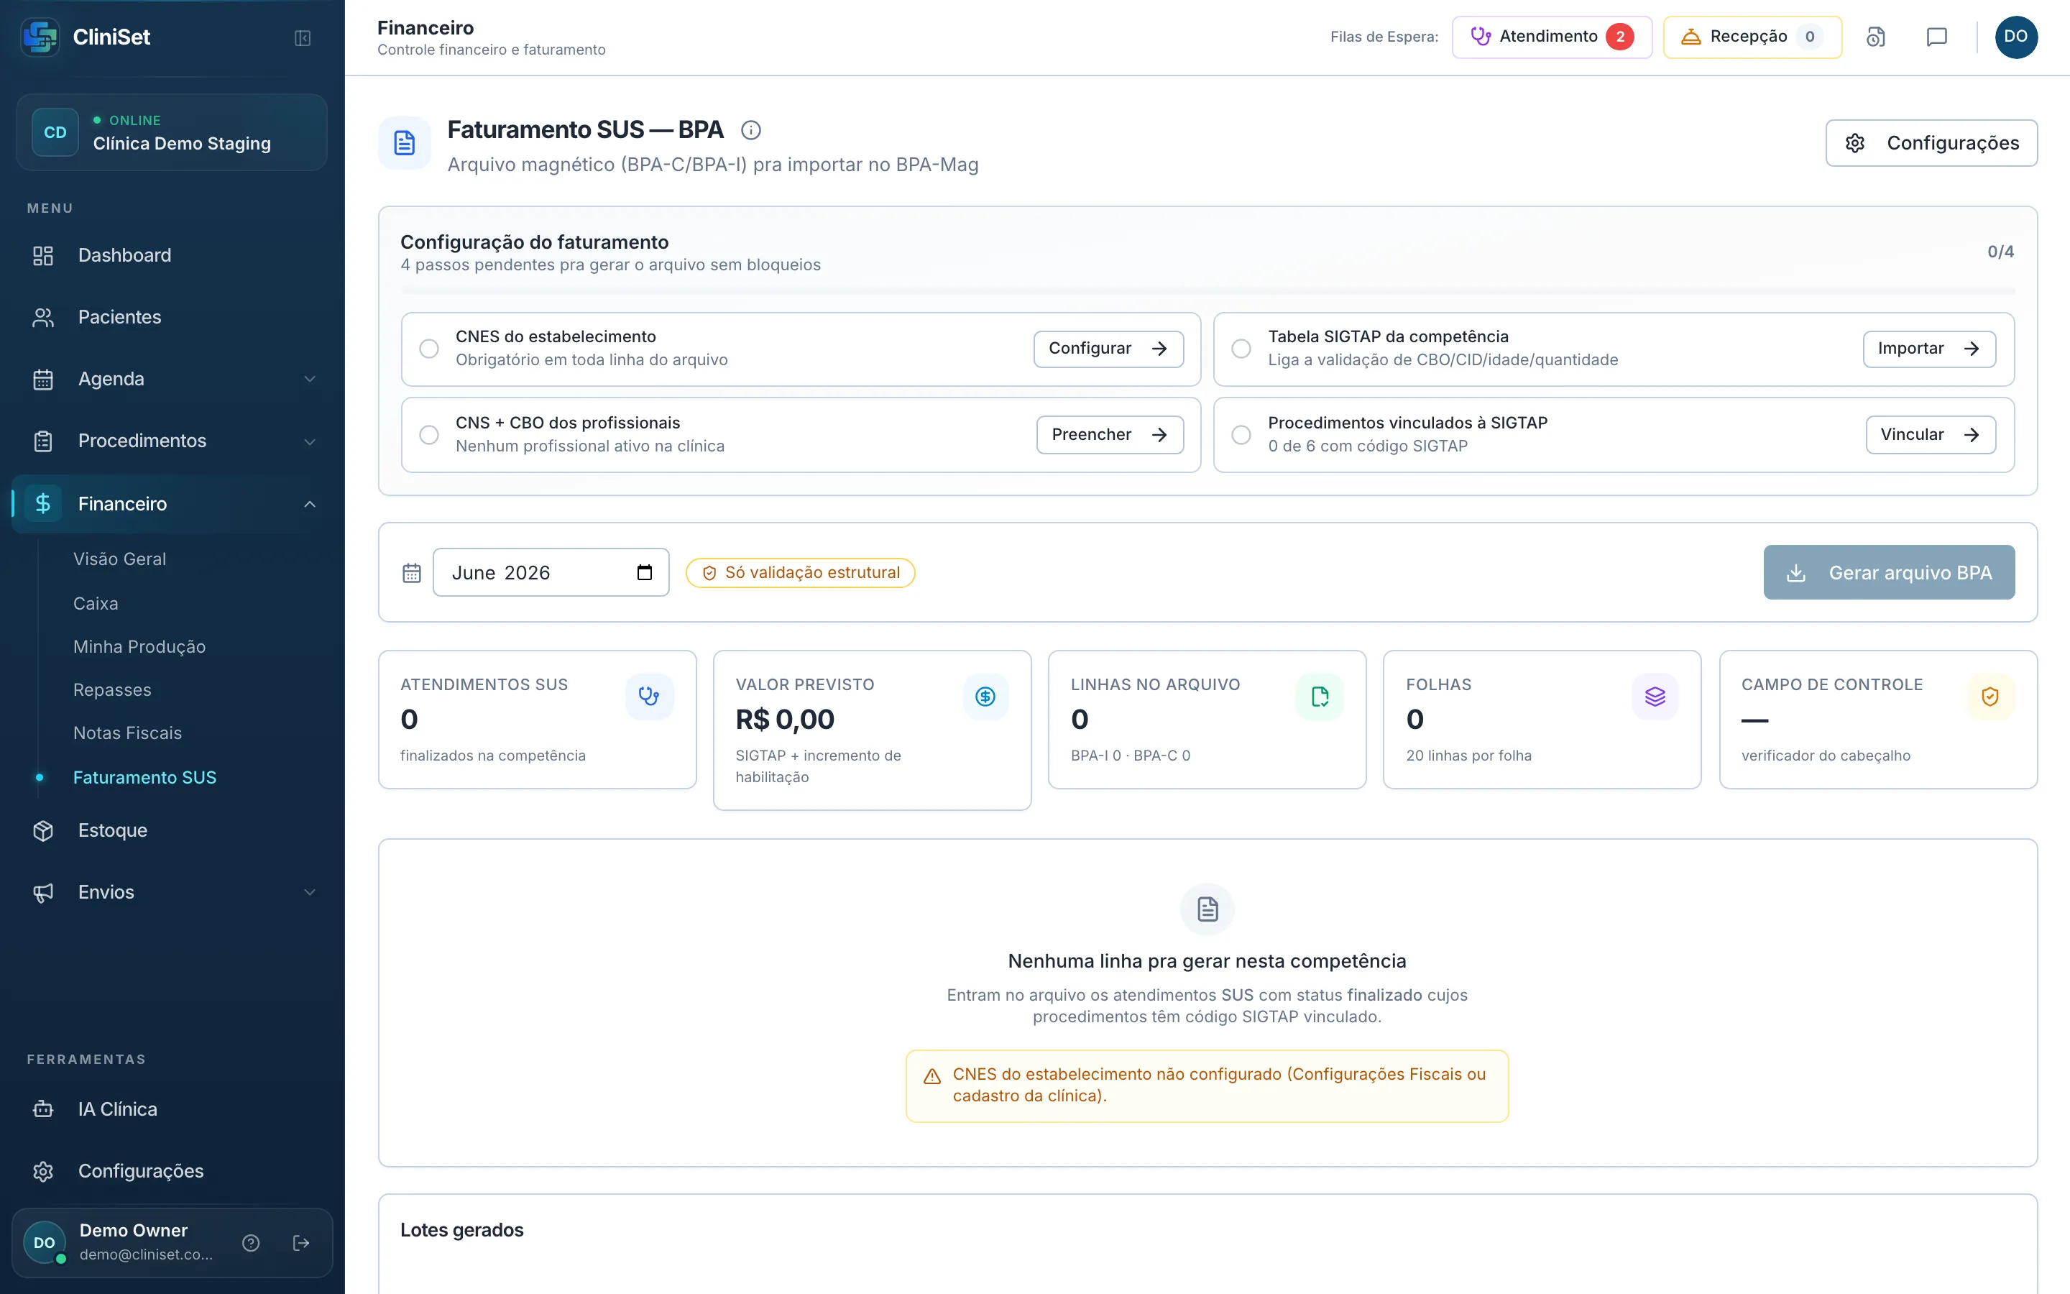Click the Lotes gerados heading
2070x1294 pixels.
pyautogui.click(x=462, y=1230)
